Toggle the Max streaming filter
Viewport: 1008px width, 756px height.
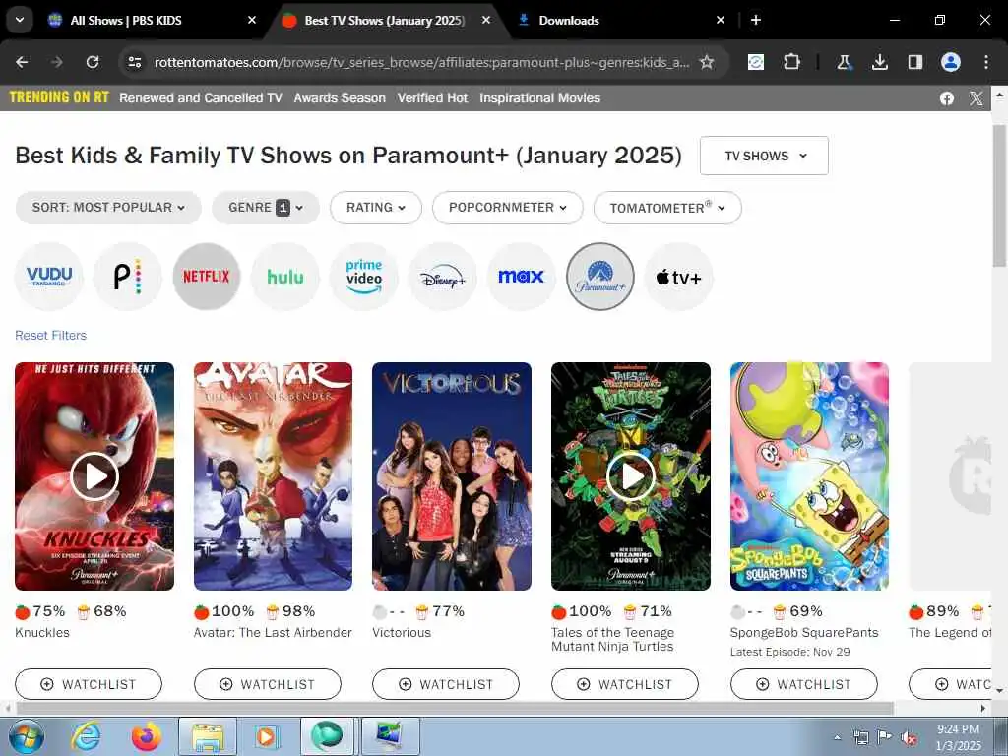pos(522,277)
